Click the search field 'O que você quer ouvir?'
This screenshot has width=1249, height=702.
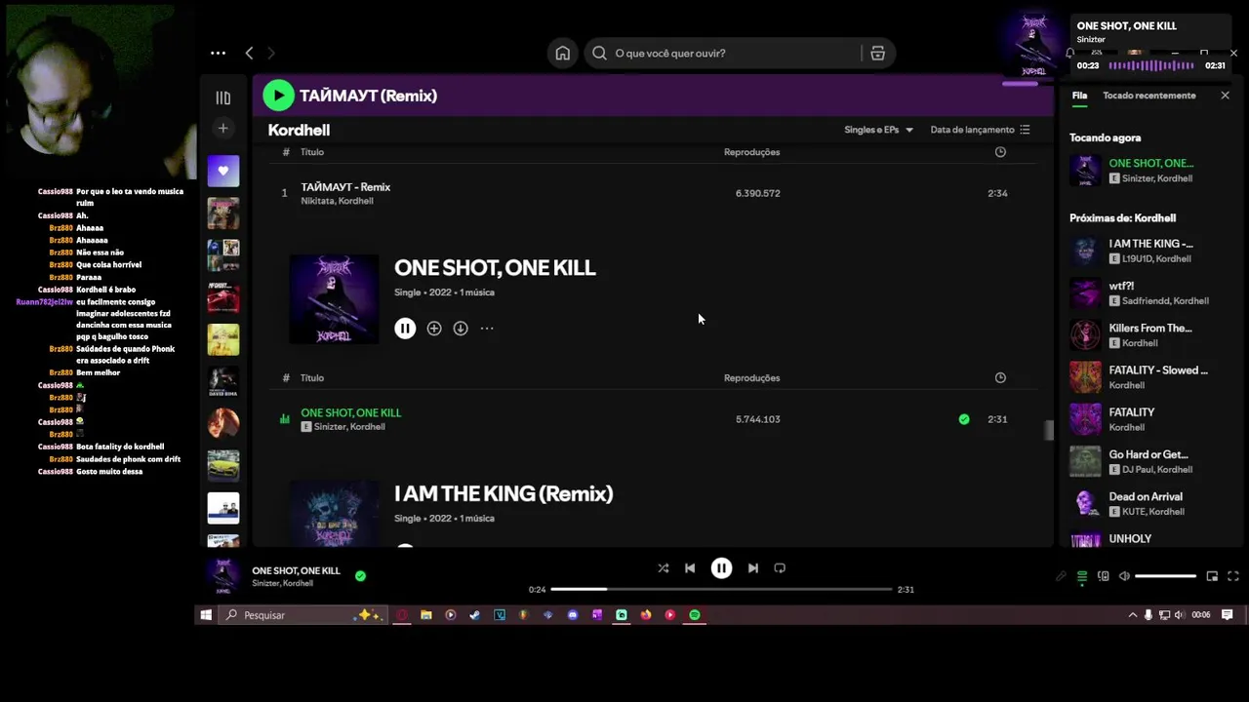pos(738,54)
